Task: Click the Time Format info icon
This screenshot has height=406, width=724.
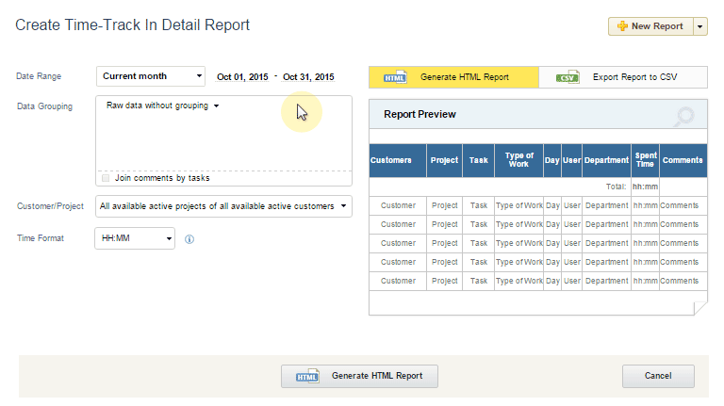Action: (x=189, y=239)
